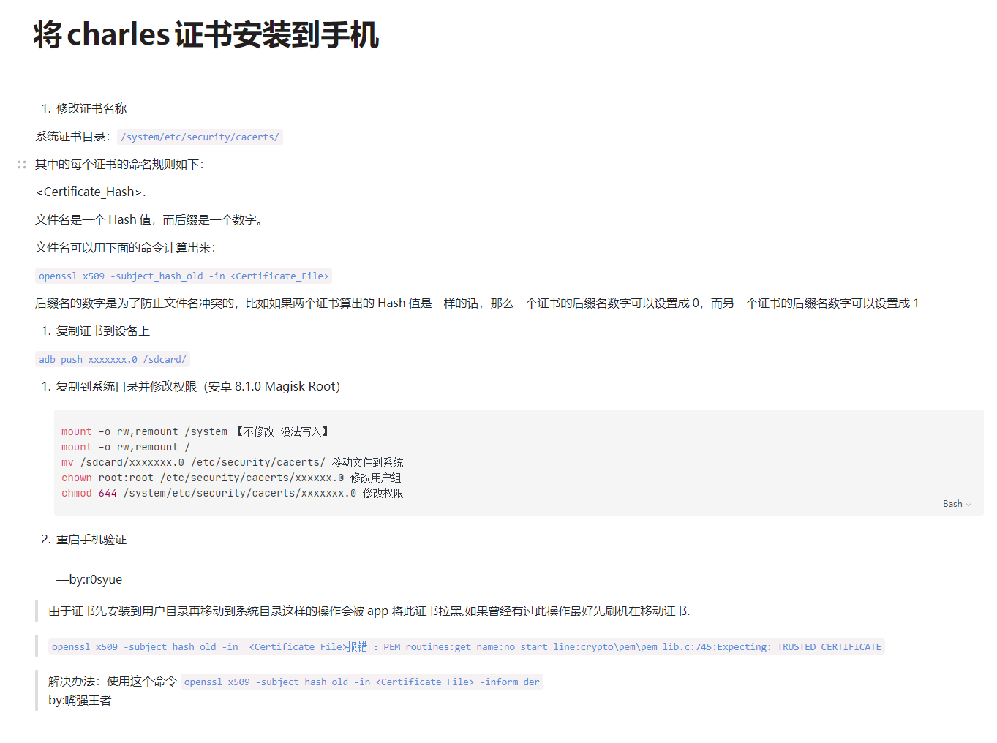Click list item 复制证书到设备上
997x743 pixels.
click(103, 331)
